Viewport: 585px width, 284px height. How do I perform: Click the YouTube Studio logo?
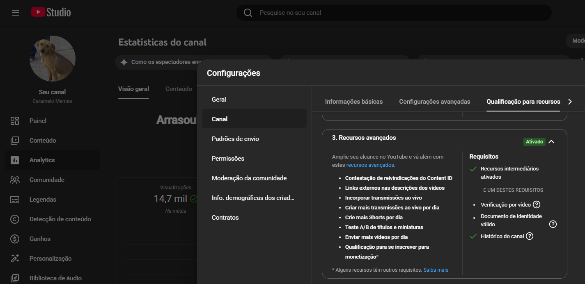tap(51, 12)
